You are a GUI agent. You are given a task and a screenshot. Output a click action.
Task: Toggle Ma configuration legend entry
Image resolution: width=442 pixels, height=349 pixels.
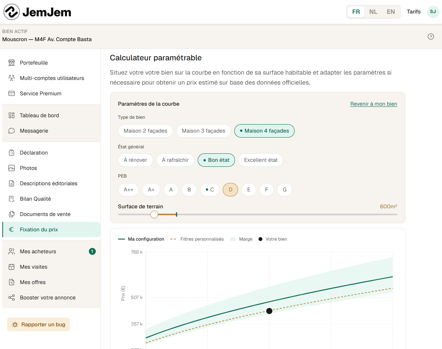coord(141,239)
